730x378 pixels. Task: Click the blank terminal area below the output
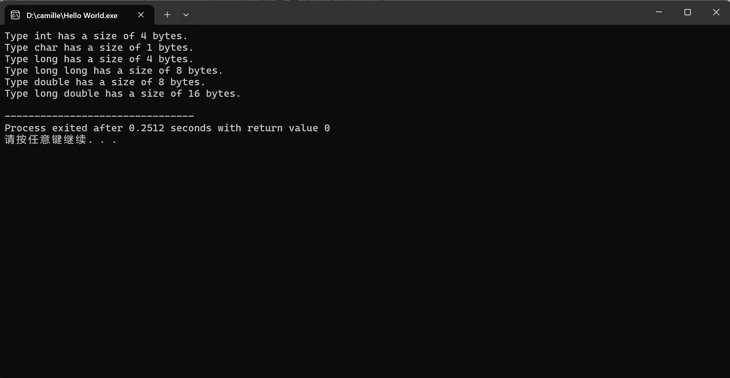(x=365, y=261)
